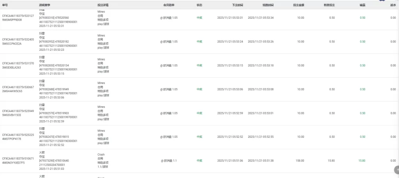Click the Crash bet detail text

point(101,155)
